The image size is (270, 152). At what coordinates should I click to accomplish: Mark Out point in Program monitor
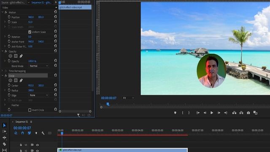189,113
